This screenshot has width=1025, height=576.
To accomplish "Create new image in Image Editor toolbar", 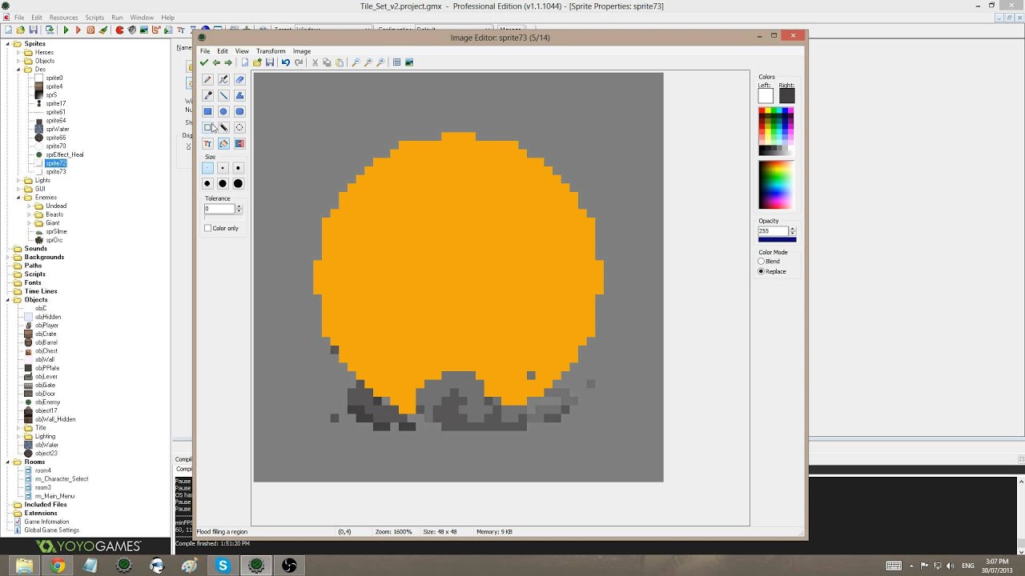I will tap(245, 62).
